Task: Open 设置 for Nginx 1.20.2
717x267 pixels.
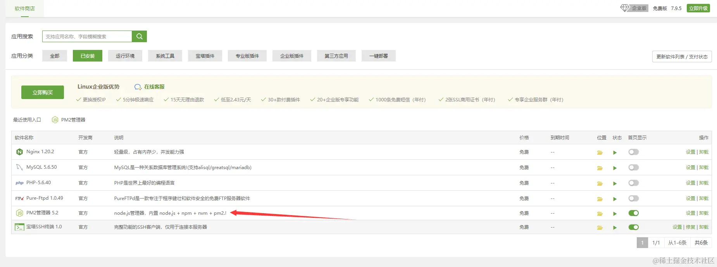Action: 691,152
